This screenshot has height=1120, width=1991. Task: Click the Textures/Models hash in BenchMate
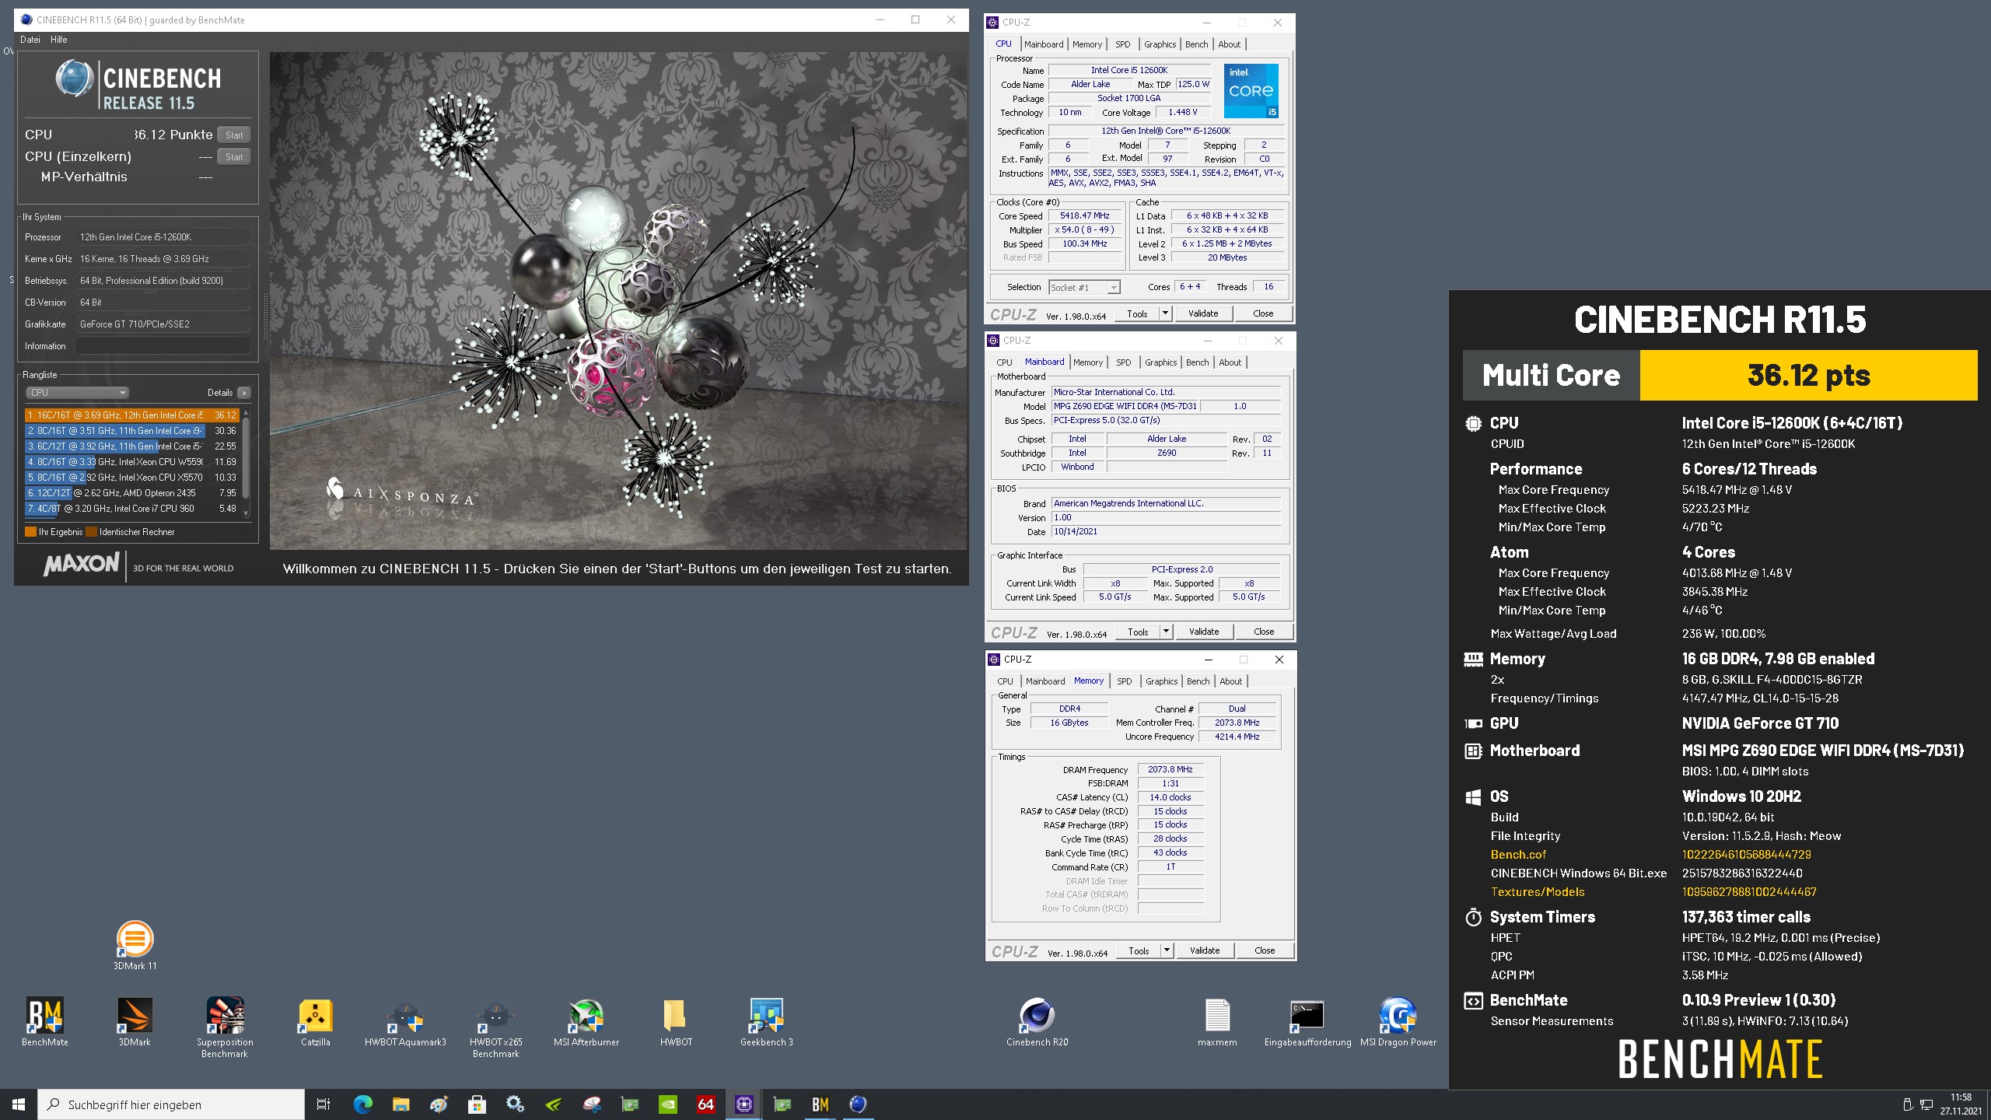(x=1749, y=892)
